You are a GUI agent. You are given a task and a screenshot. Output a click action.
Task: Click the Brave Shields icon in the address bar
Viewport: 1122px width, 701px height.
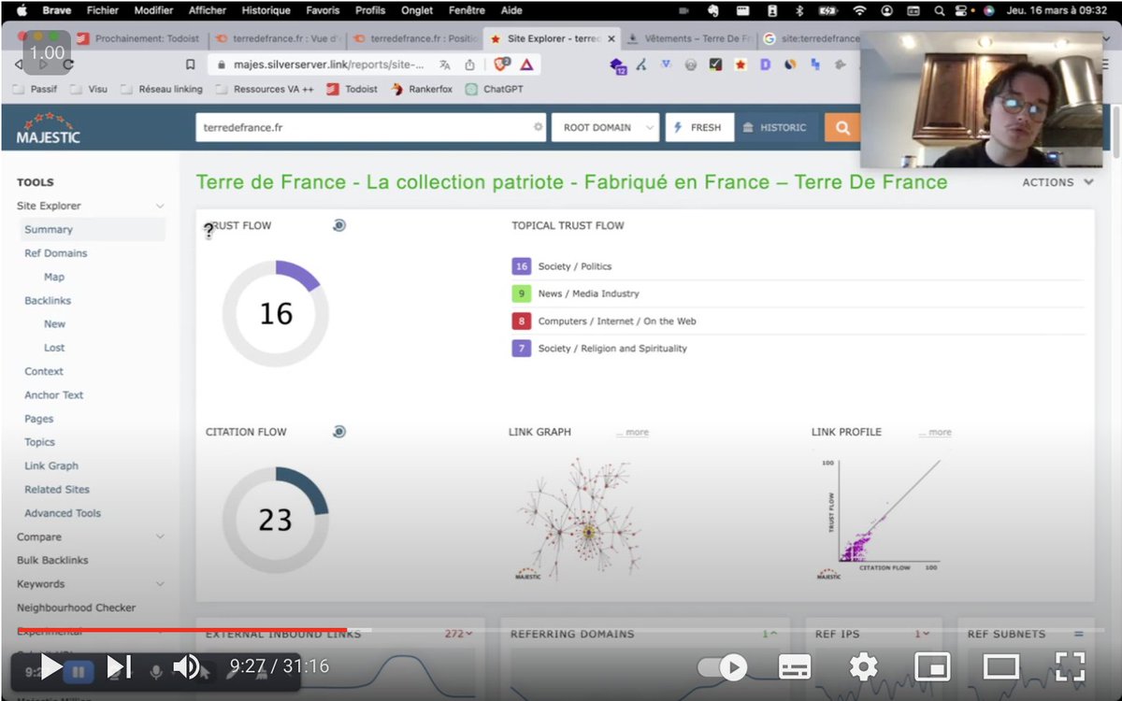500,65
